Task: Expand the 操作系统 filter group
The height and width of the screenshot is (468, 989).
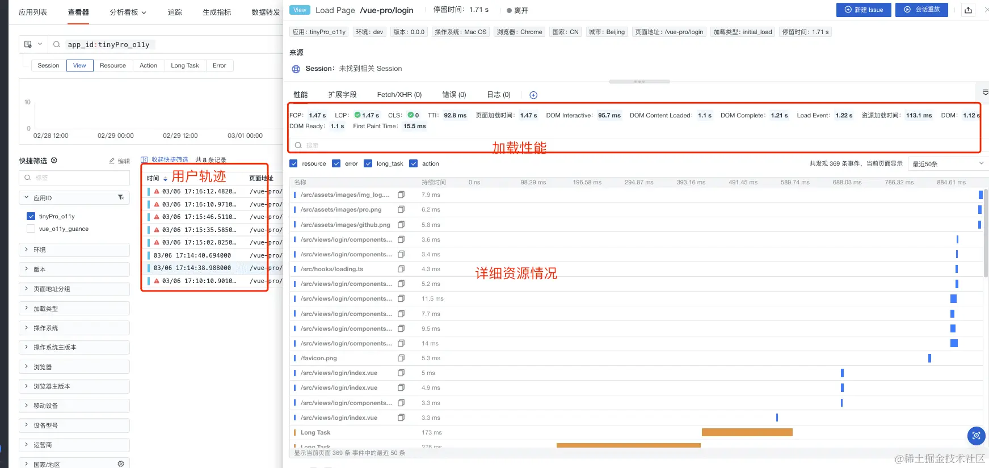Action: click(x=74, y=328)
